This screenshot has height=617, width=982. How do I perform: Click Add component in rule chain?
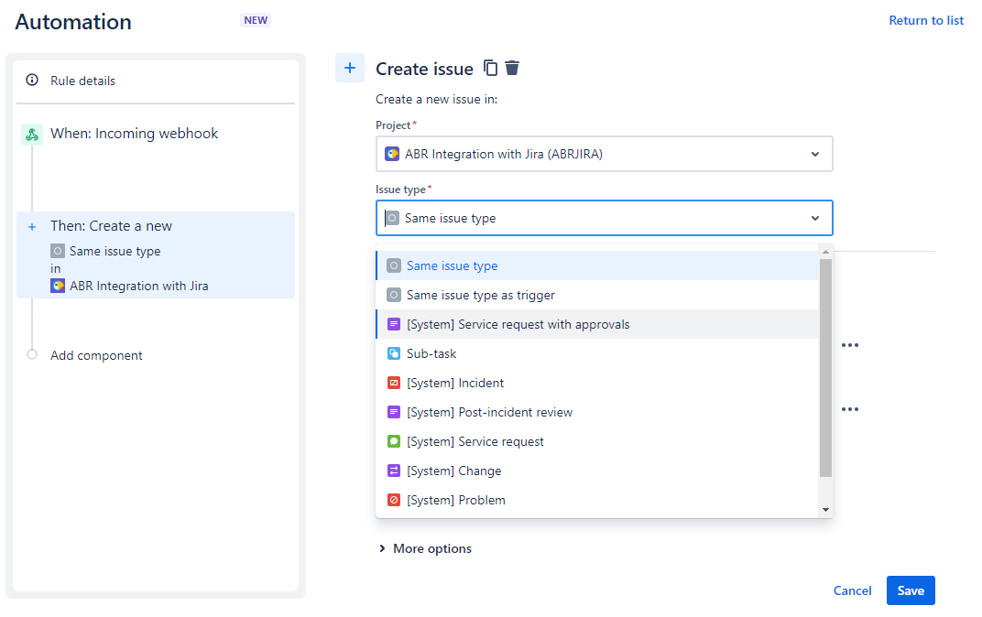click(96, 355)
